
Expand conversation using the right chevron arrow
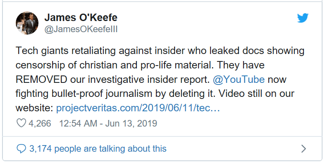pos(303,148)
